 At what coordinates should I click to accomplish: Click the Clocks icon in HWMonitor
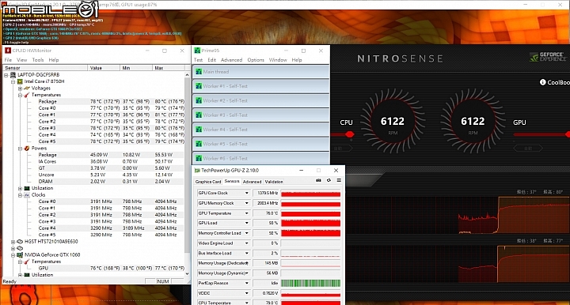pos(27,194)
